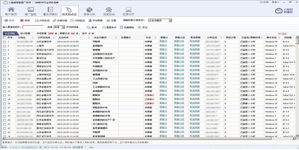Click 屏蔽IP link in first row
This screenshot has height=150, width=299.
click(163, 42)
